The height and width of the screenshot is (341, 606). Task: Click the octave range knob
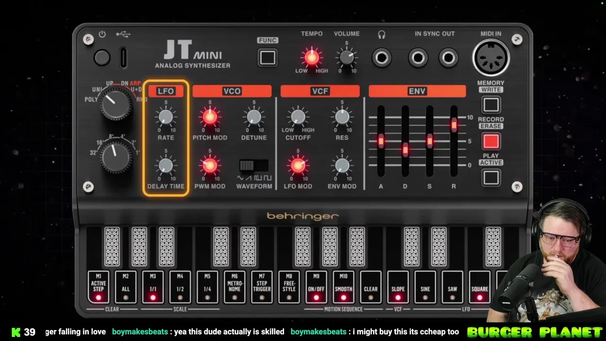[116, 157]
